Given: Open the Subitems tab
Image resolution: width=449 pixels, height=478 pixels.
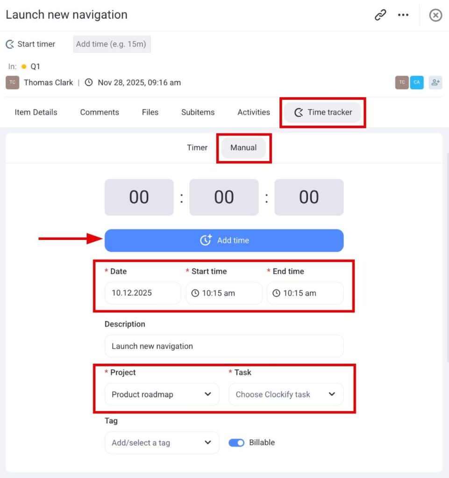Looking at the screenshot, I should click(198, 112).
